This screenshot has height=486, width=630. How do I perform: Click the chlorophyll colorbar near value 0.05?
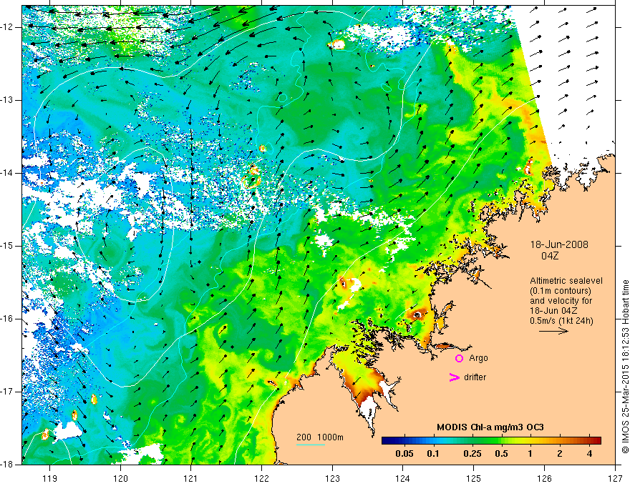(x=404, y=440)
